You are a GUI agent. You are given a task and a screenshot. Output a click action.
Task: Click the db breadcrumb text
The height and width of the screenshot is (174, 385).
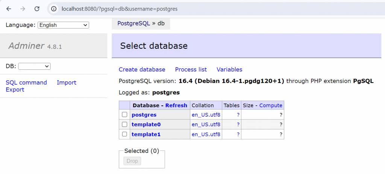[x=161, y=23]
